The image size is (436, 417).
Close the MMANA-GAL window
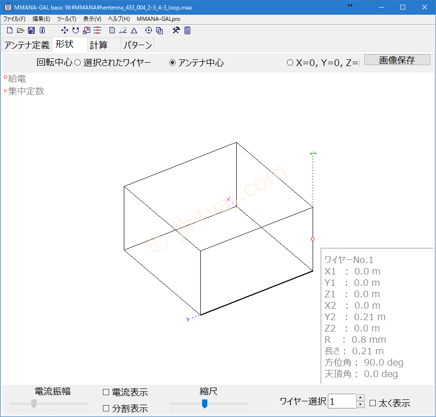[424, 7]
